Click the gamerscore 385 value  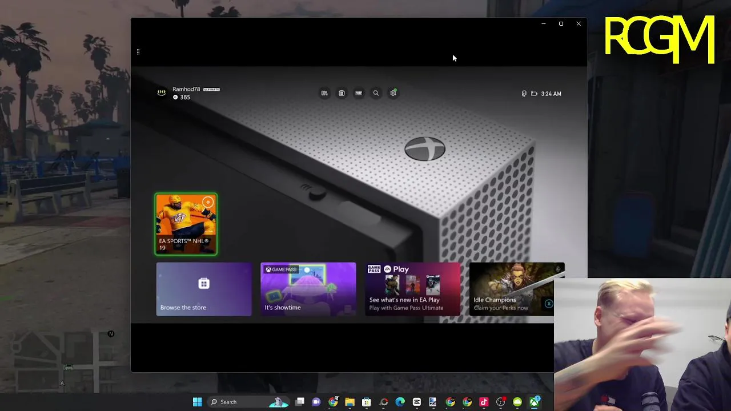(x=184, y=98)
